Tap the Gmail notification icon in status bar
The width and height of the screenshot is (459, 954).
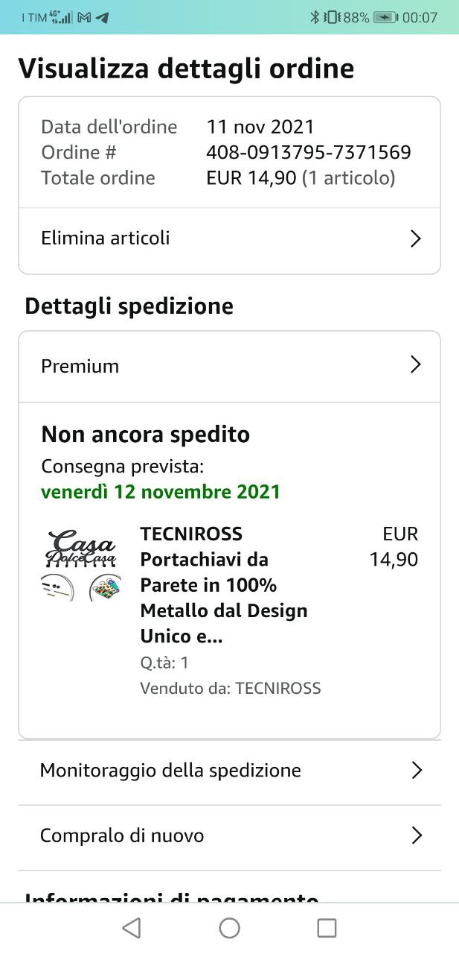(x=85, y=17)
